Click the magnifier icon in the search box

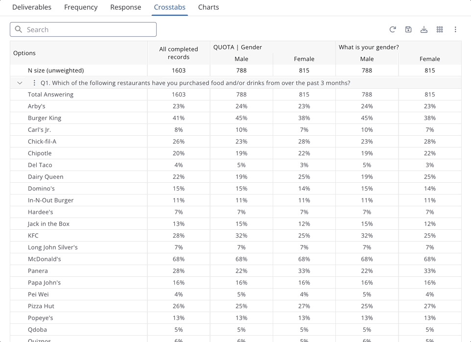pyautogui.click(x=19, y=29)
